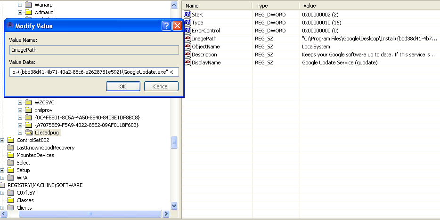This screenshot has height=220, width=440.
Task: Click the string icon beside ObjectName
Action: tap(187, 47)
